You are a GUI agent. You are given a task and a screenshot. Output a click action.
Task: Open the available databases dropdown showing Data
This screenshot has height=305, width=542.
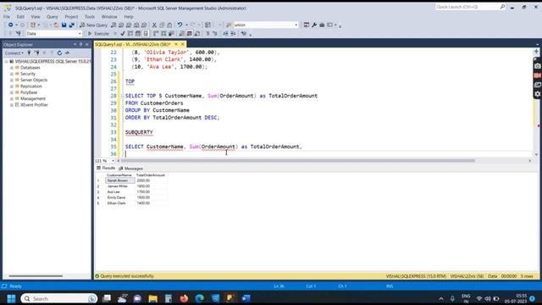click(53, 34)
